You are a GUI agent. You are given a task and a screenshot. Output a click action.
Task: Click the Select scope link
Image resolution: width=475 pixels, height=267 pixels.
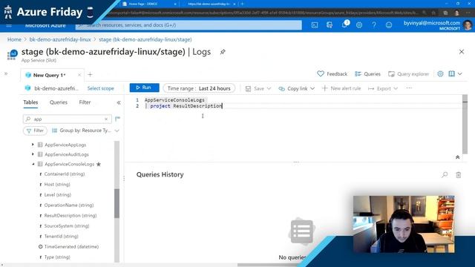(x=101, y=88)
